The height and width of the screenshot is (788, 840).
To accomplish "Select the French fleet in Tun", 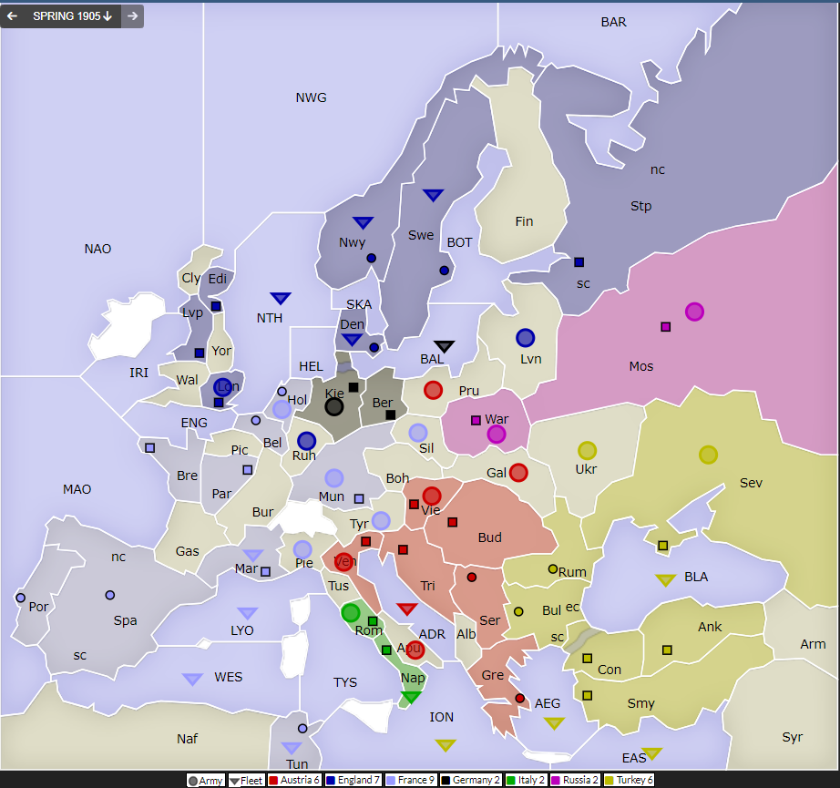I will pyautogui.click(x=292, y=748).
